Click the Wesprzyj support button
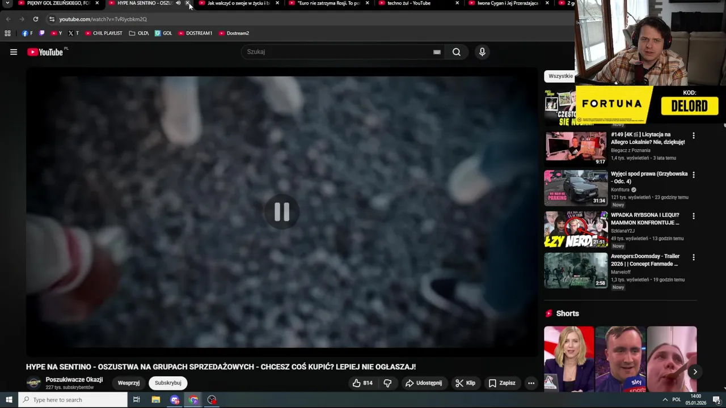 [129, 383]
